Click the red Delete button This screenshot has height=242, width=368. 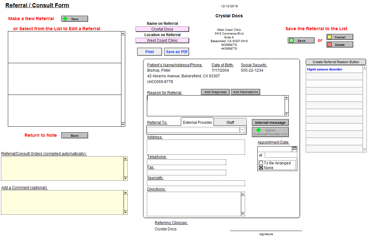(340, 45)
